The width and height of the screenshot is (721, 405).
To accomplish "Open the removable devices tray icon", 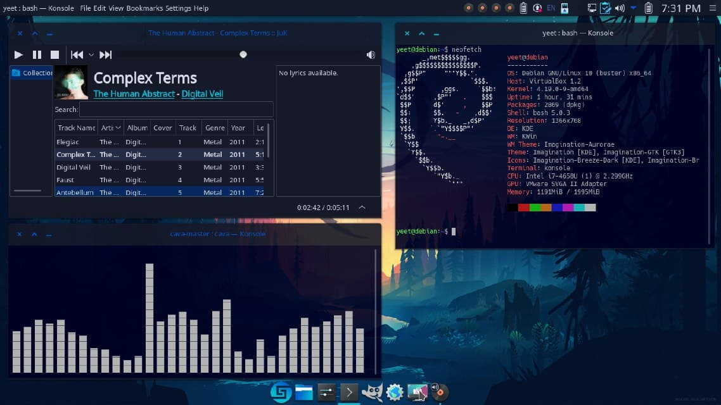I will tap(565, 8).
